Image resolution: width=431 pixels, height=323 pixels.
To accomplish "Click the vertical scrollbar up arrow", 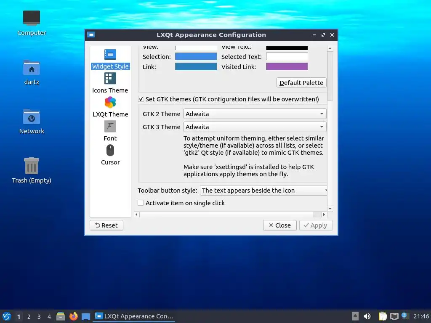I will point(330,49).
